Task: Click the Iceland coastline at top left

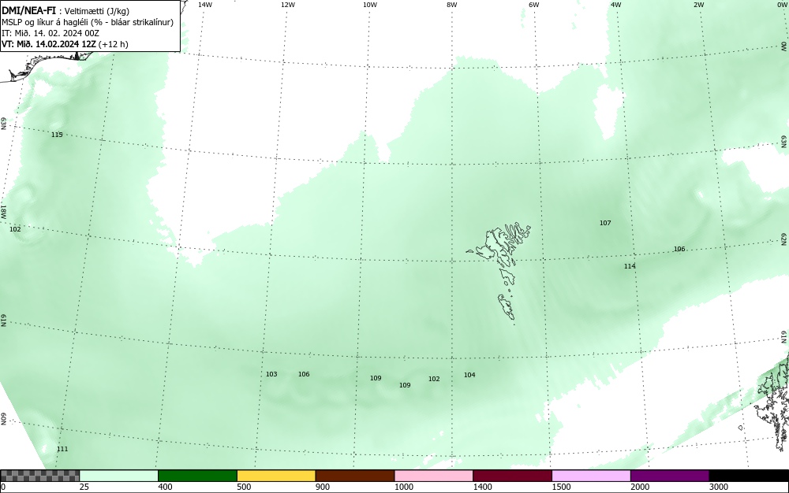Action: point(45,65)
